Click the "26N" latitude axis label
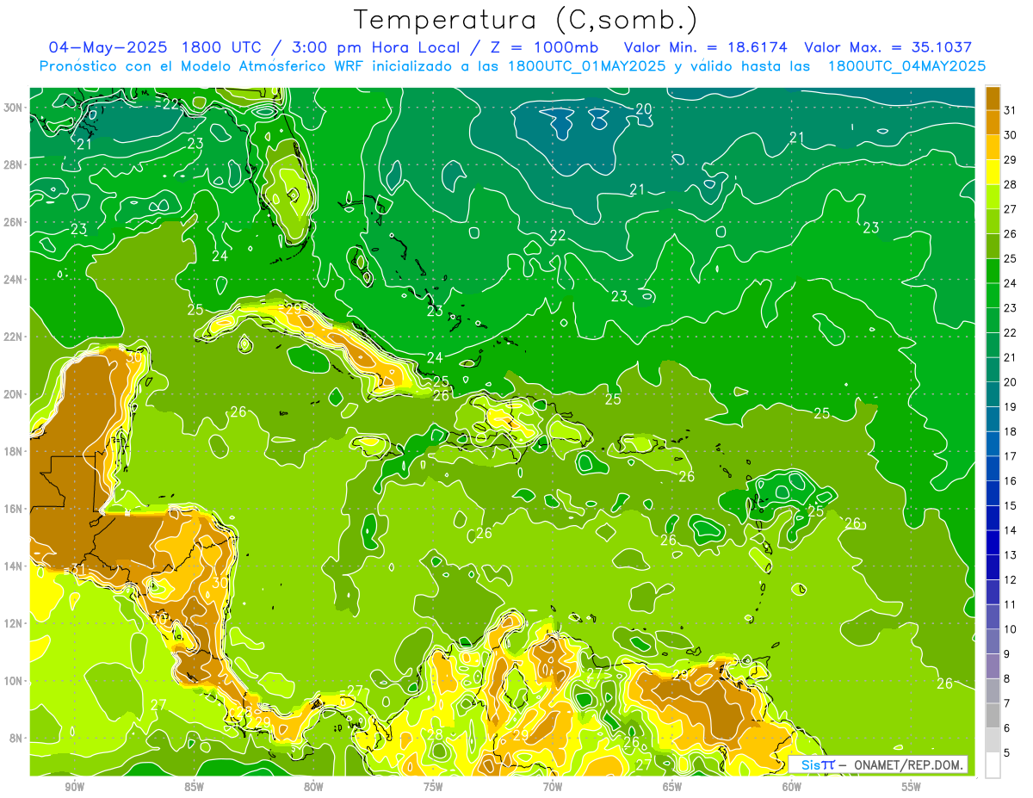This screenshot has height=798, width=1033. tap(13, 222)
